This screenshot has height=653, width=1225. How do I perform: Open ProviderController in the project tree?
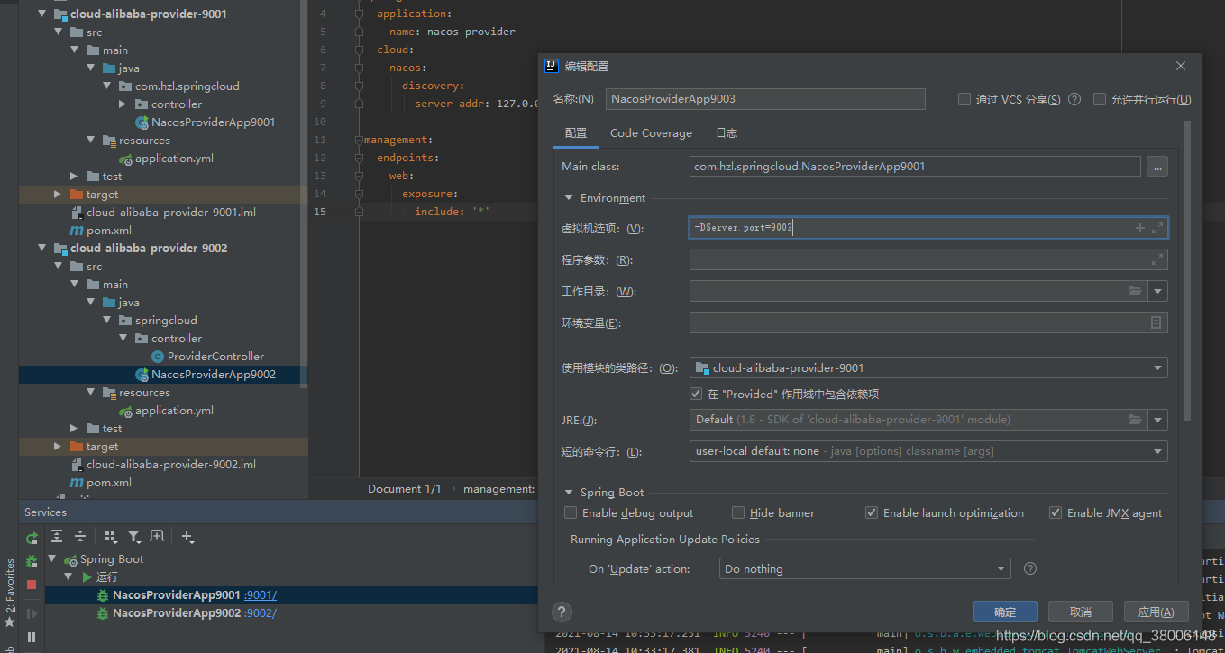(215, 356)
